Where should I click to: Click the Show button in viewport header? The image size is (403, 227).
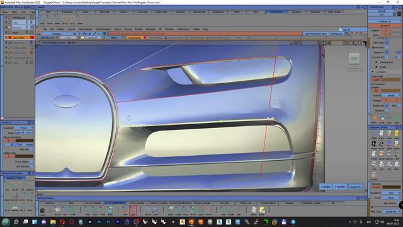click(348, 43)
